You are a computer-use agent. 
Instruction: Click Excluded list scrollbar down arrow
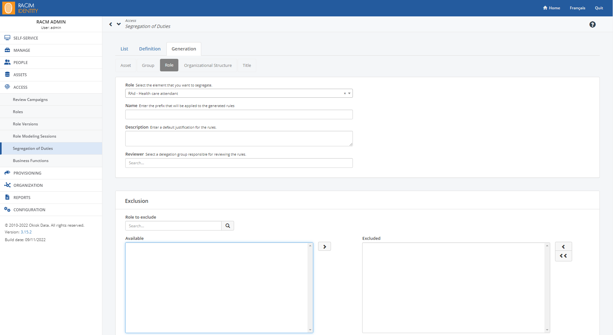[547, 330]
